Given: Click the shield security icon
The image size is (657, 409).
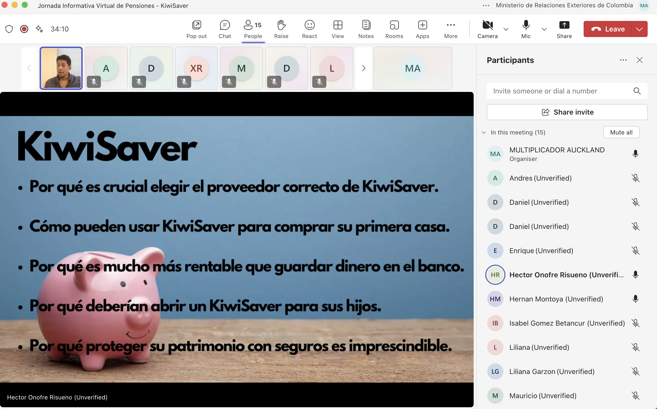Looking at the screenshot, I should coord(9,29).
